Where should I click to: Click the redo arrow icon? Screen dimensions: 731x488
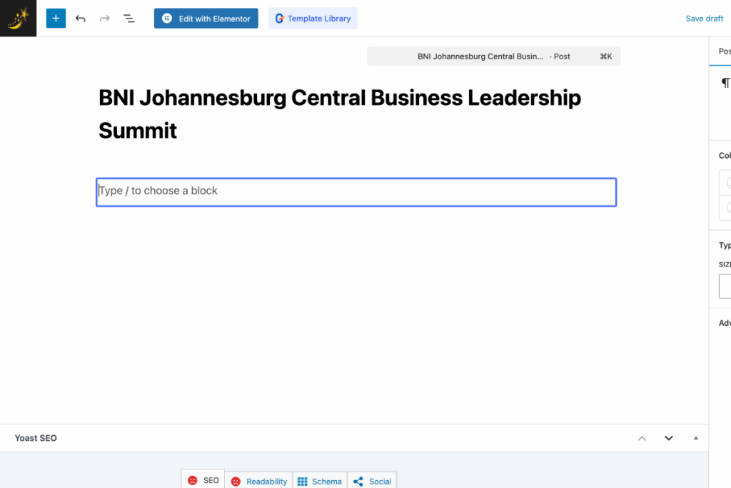pos(104,19)
